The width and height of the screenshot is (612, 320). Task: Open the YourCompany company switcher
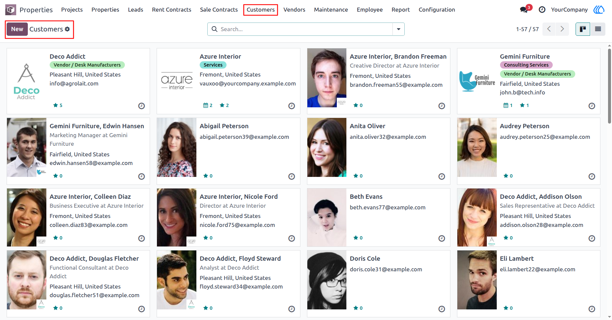569,10
